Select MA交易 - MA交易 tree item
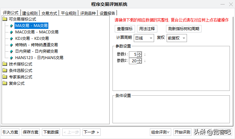 [31, 26]
